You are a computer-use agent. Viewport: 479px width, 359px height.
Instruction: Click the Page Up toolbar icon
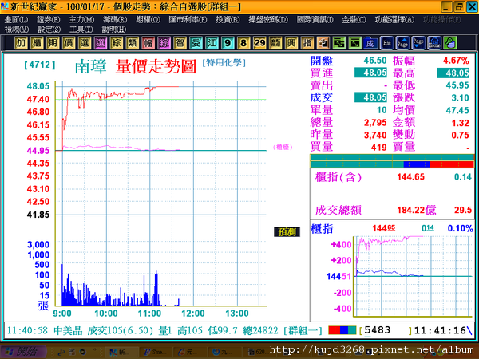coord(402,43)
